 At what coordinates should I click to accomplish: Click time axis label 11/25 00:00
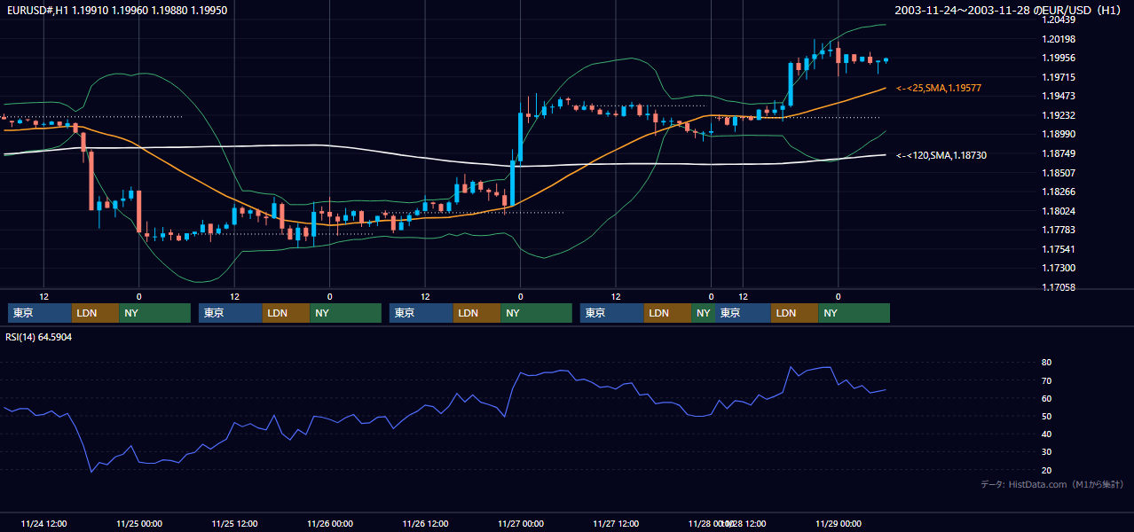(x=139, y=523)
